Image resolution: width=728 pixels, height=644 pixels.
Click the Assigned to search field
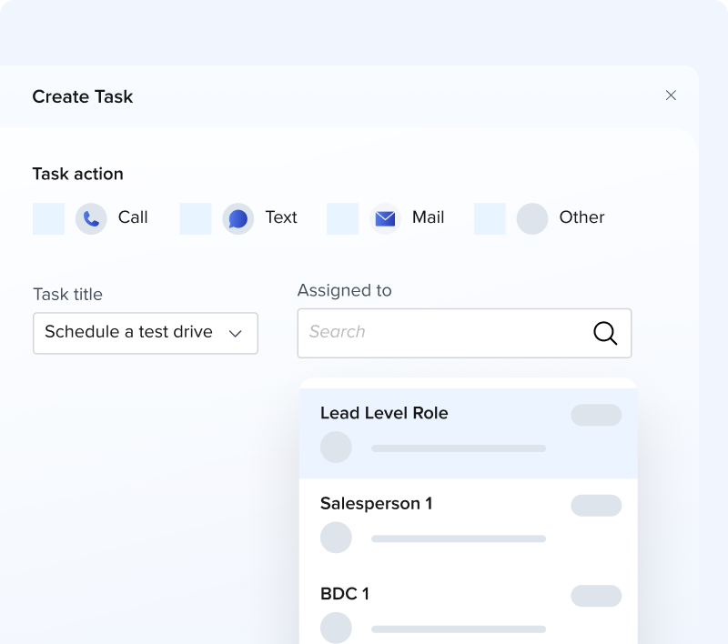446,333
